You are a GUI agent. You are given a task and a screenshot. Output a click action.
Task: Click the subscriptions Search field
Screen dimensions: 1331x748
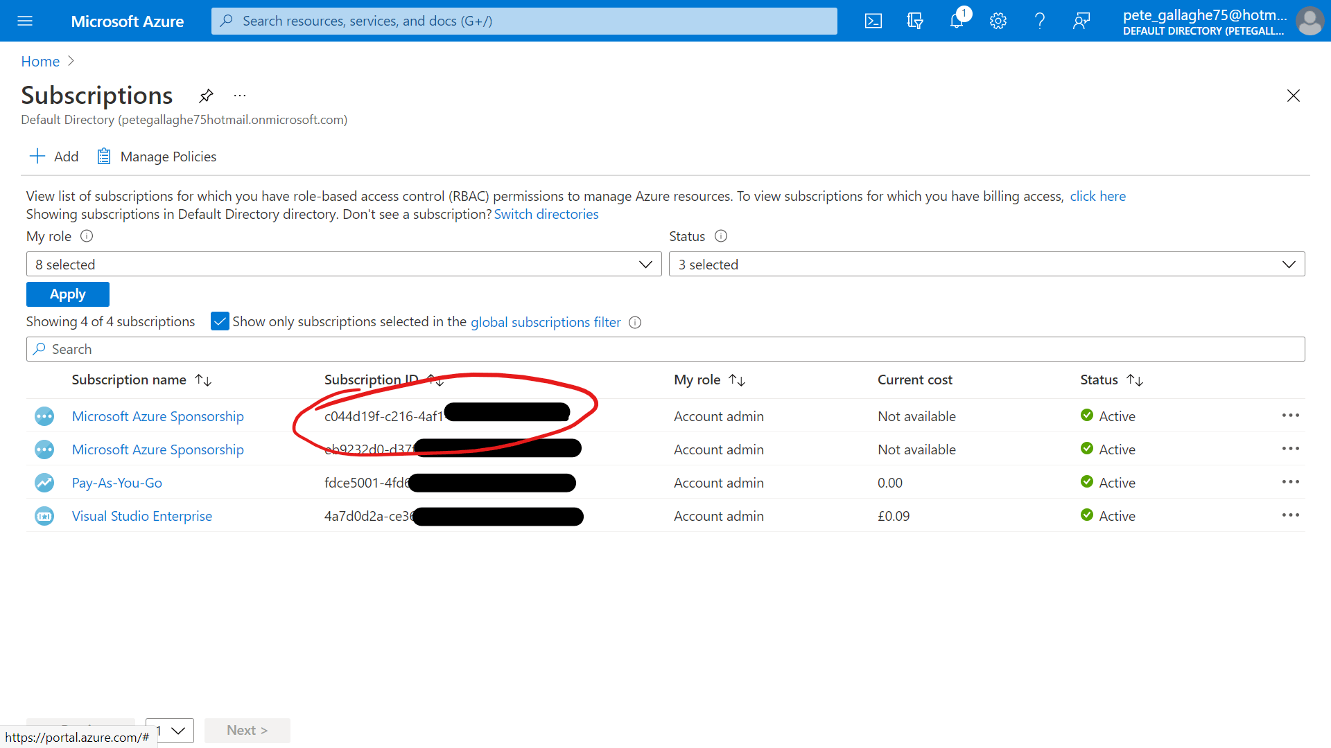[665, 349]
